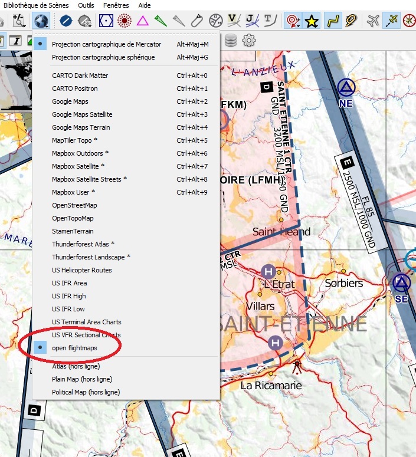Toggle Victor airways with the V icon

(234, 21)
